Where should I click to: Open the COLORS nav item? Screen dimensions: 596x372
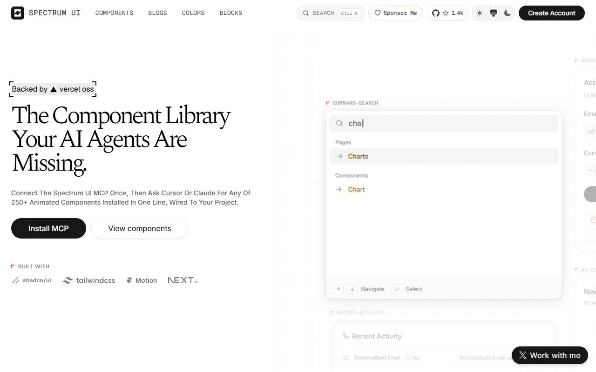point(193,13)
